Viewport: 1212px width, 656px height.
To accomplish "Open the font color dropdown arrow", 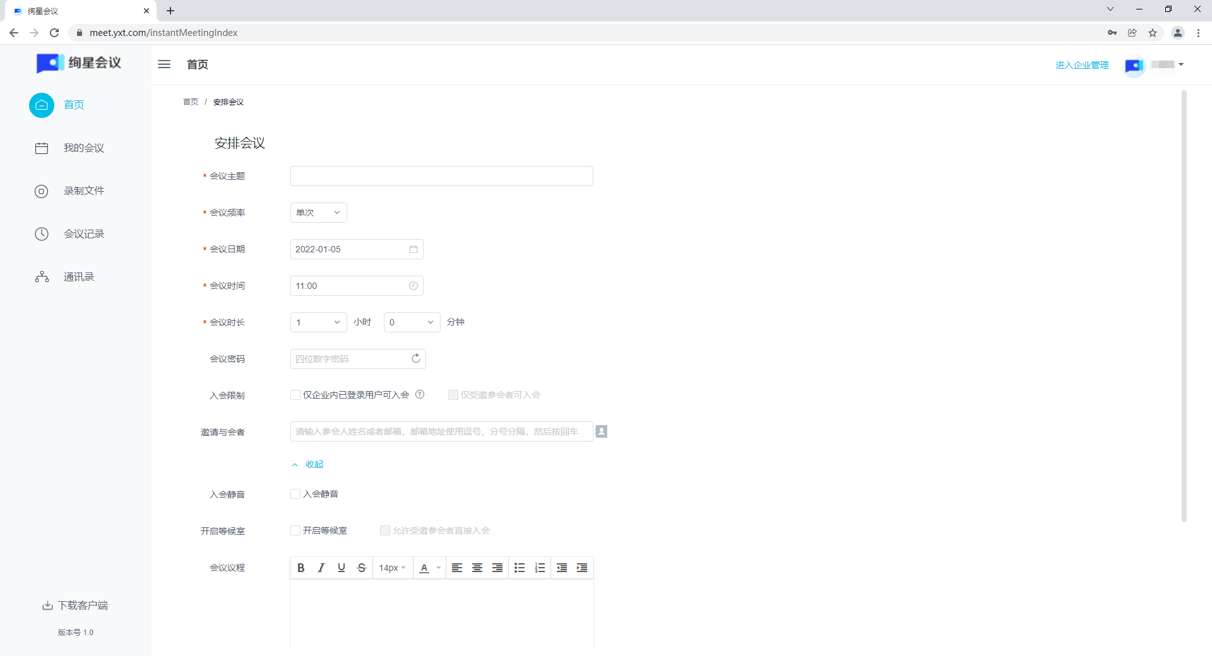I will 439,568.
